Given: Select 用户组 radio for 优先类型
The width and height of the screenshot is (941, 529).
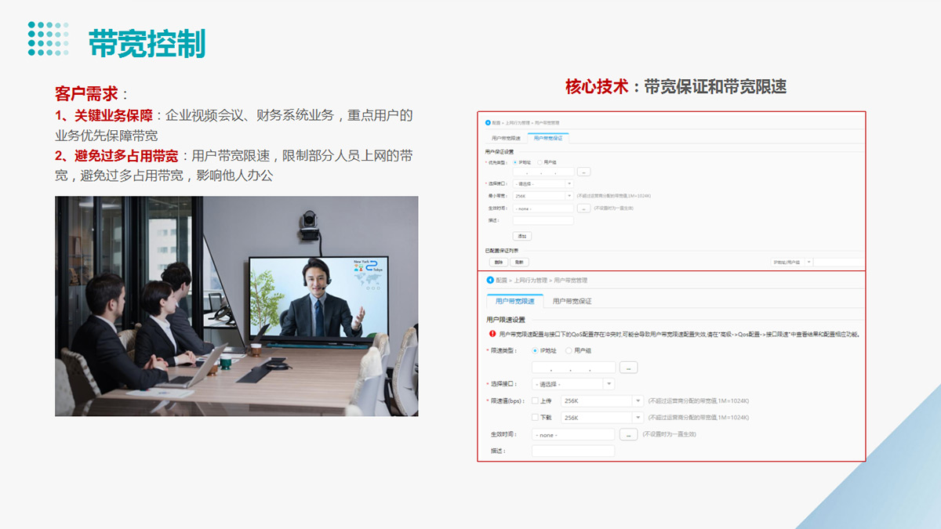Looking at the screenshot, I should pos(539,162).
